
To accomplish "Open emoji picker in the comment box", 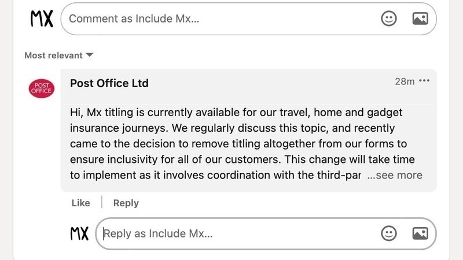I will (389, 18).
